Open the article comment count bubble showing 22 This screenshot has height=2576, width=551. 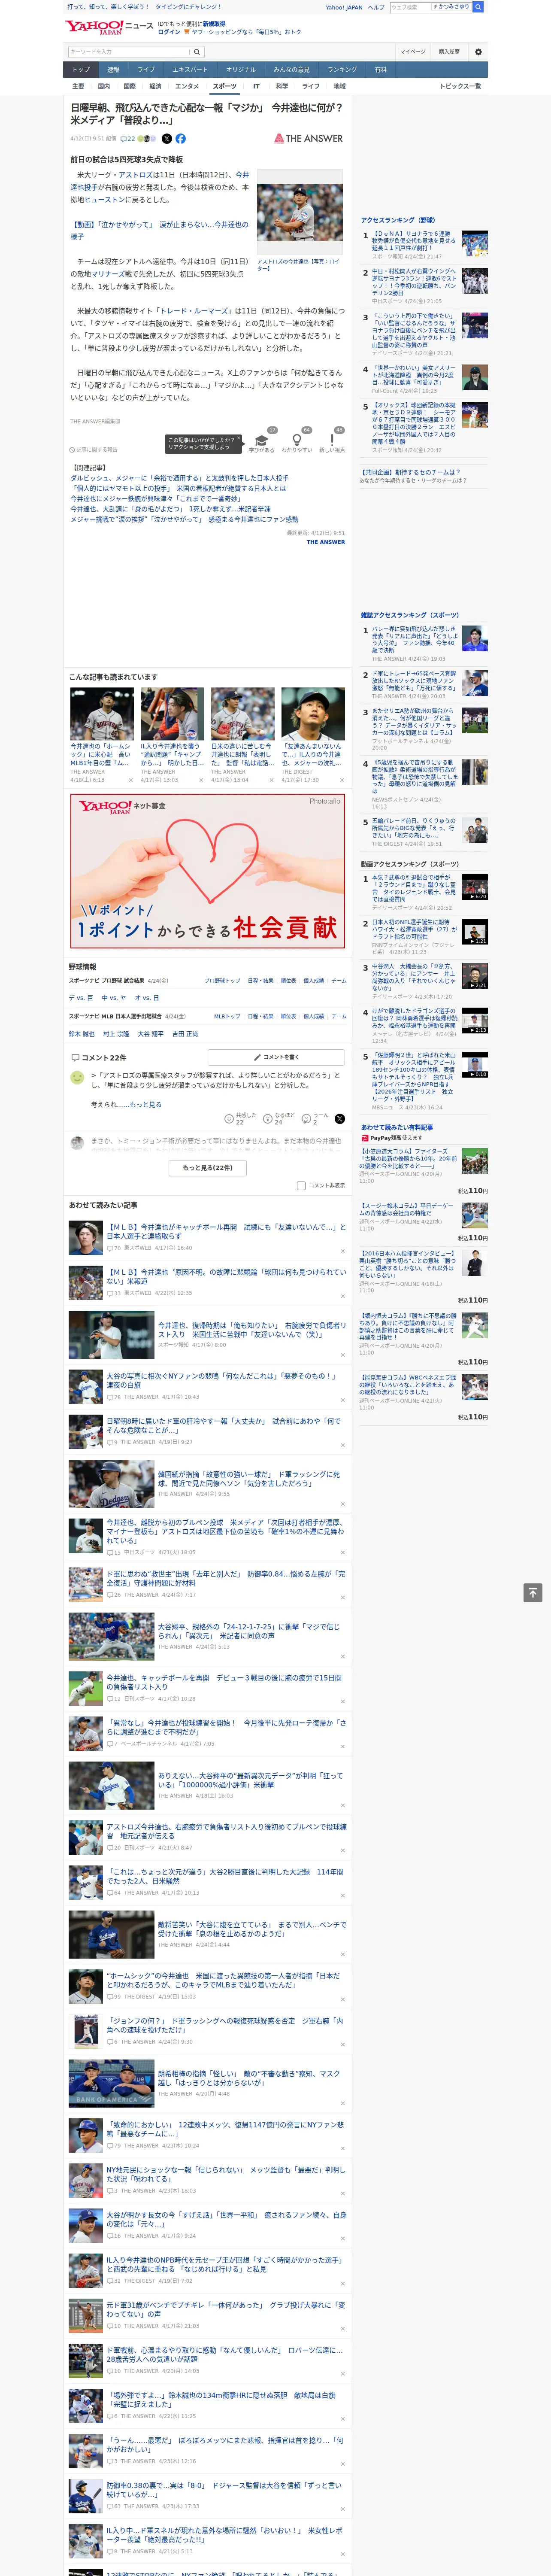click(x=128, y=139)
